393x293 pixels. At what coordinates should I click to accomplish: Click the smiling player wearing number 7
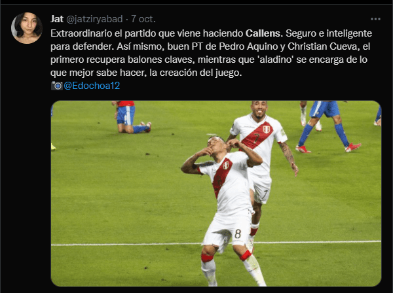(261, 150)
